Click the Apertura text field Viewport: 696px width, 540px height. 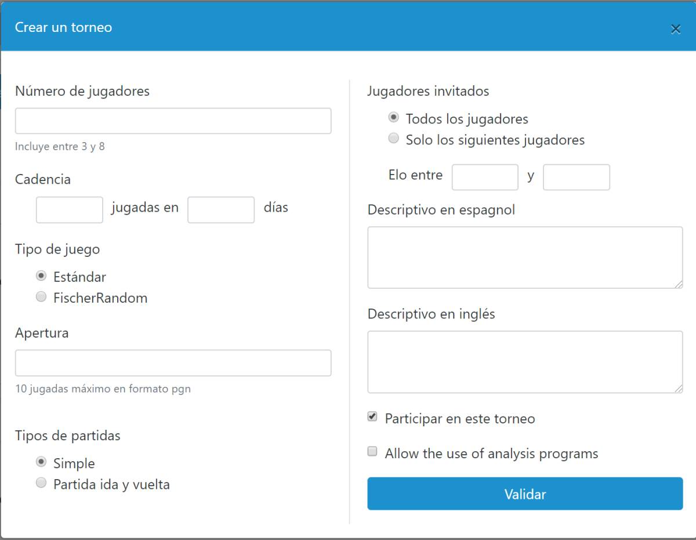point(173,363)
